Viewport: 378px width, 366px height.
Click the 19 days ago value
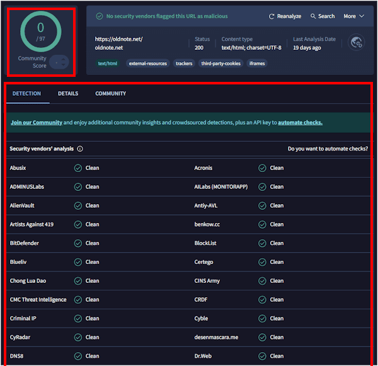point(307,48)
